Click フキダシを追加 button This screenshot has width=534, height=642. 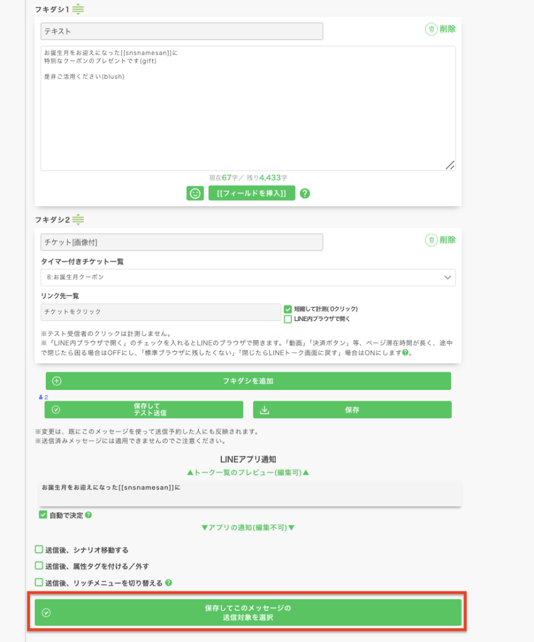coord(248,381)
